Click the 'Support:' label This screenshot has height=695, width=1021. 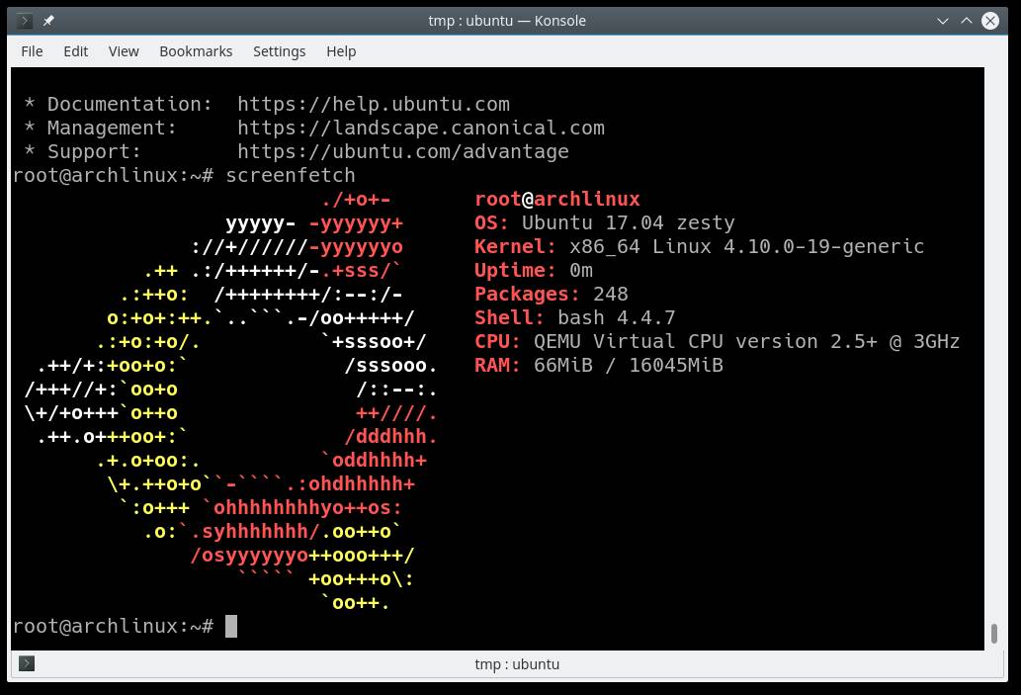[95, 152]
